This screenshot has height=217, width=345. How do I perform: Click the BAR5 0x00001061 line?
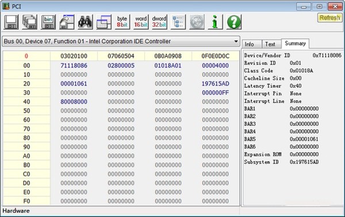pyautogui.click(x=281, y=139)
